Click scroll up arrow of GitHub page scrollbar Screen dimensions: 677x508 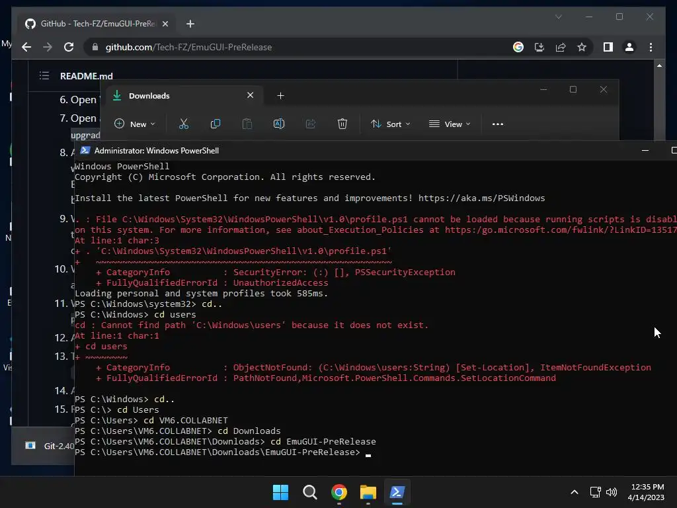click(x=659, y=65)
